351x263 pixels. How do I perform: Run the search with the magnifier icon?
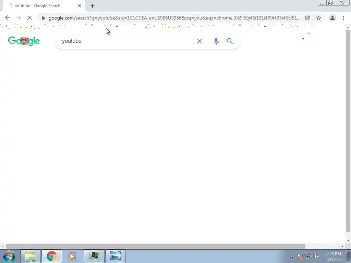click(x=230, y=41)
